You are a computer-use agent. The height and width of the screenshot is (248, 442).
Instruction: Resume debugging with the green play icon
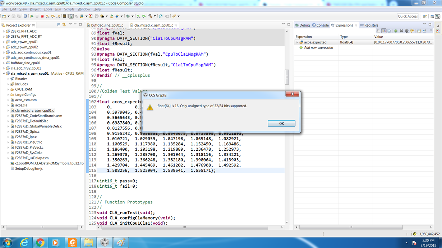[32, 16]
